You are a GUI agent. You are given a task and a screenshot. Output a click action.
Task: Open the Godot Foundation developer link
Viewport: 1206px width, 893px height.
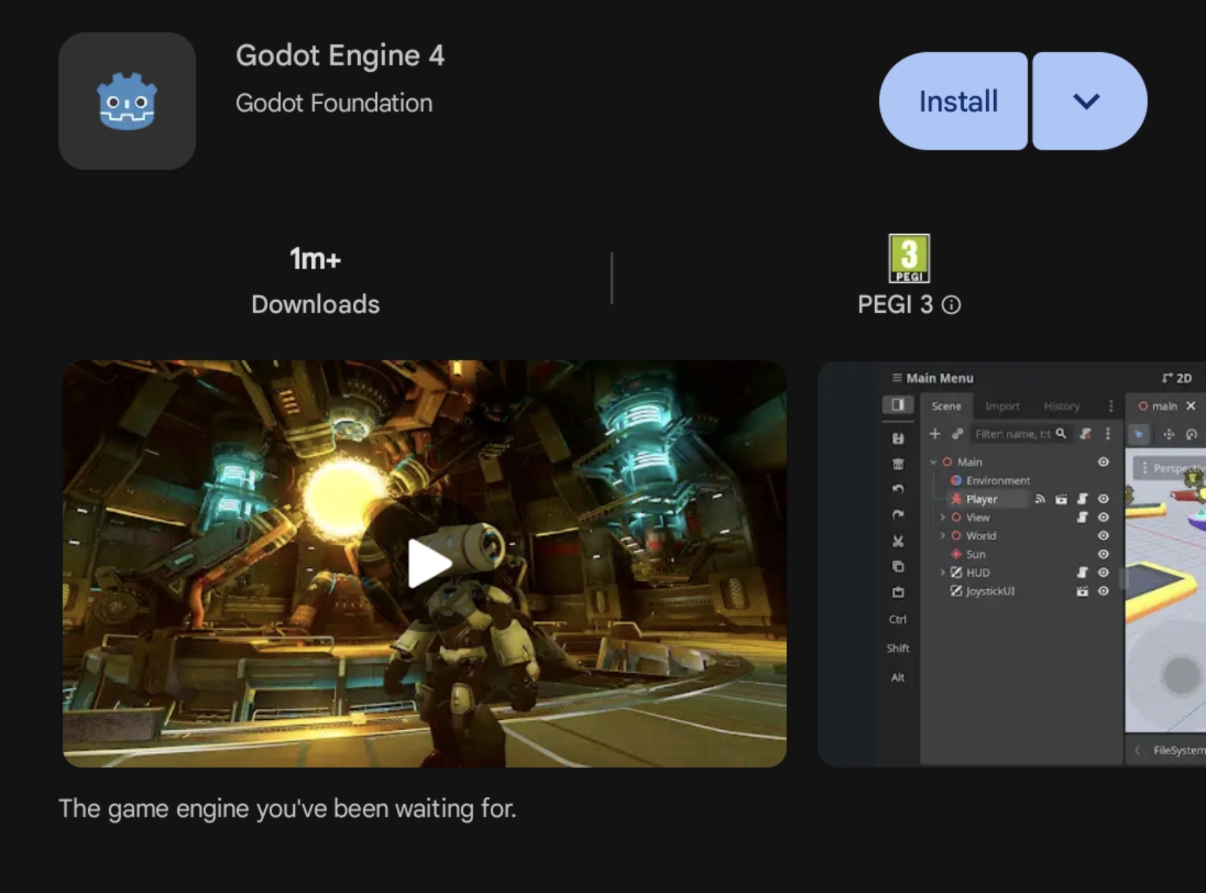334,103
